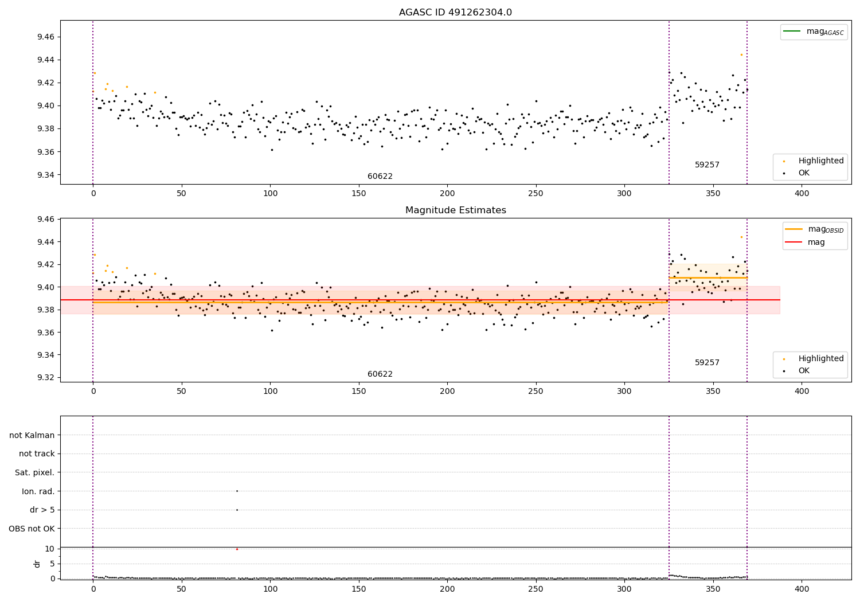Click the 400 x-axis tick under dr plot
Image resolution: width=860 pixels, height=602 pixels.
click(x=802, y=589)
